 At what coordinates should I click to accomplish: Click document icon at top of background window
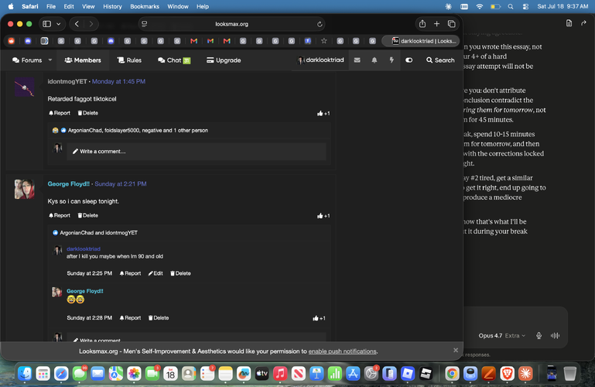[x=569, y=23]
